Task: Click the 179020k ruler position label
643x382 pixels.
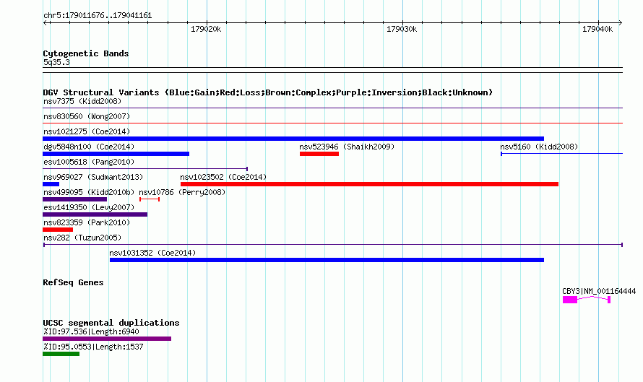Action: [207, 29]
